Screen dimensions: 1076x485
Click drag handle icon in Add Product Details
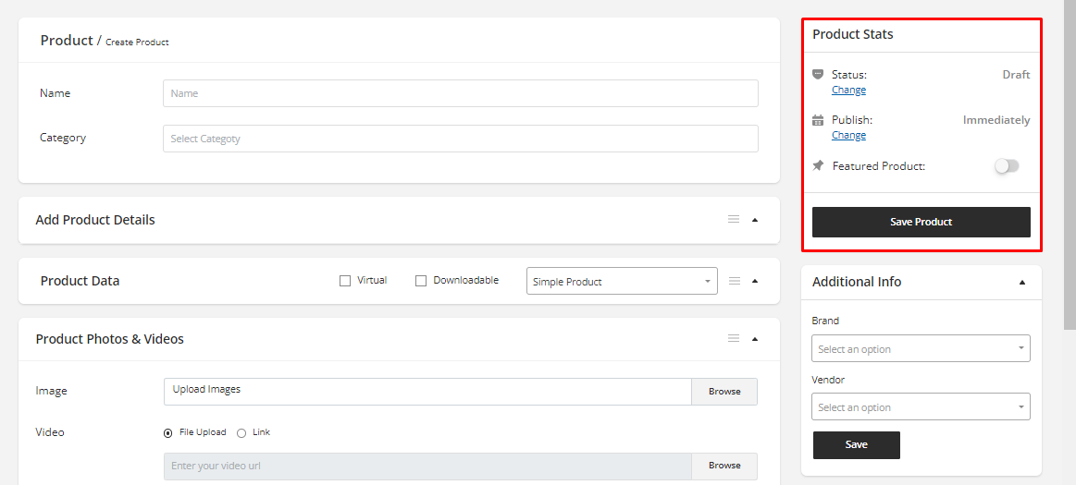733,220
